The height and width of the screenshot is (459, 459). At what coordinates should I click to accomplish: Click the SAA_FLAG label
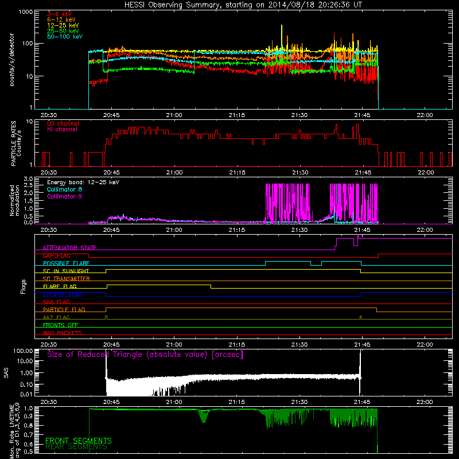click(56, 302)
